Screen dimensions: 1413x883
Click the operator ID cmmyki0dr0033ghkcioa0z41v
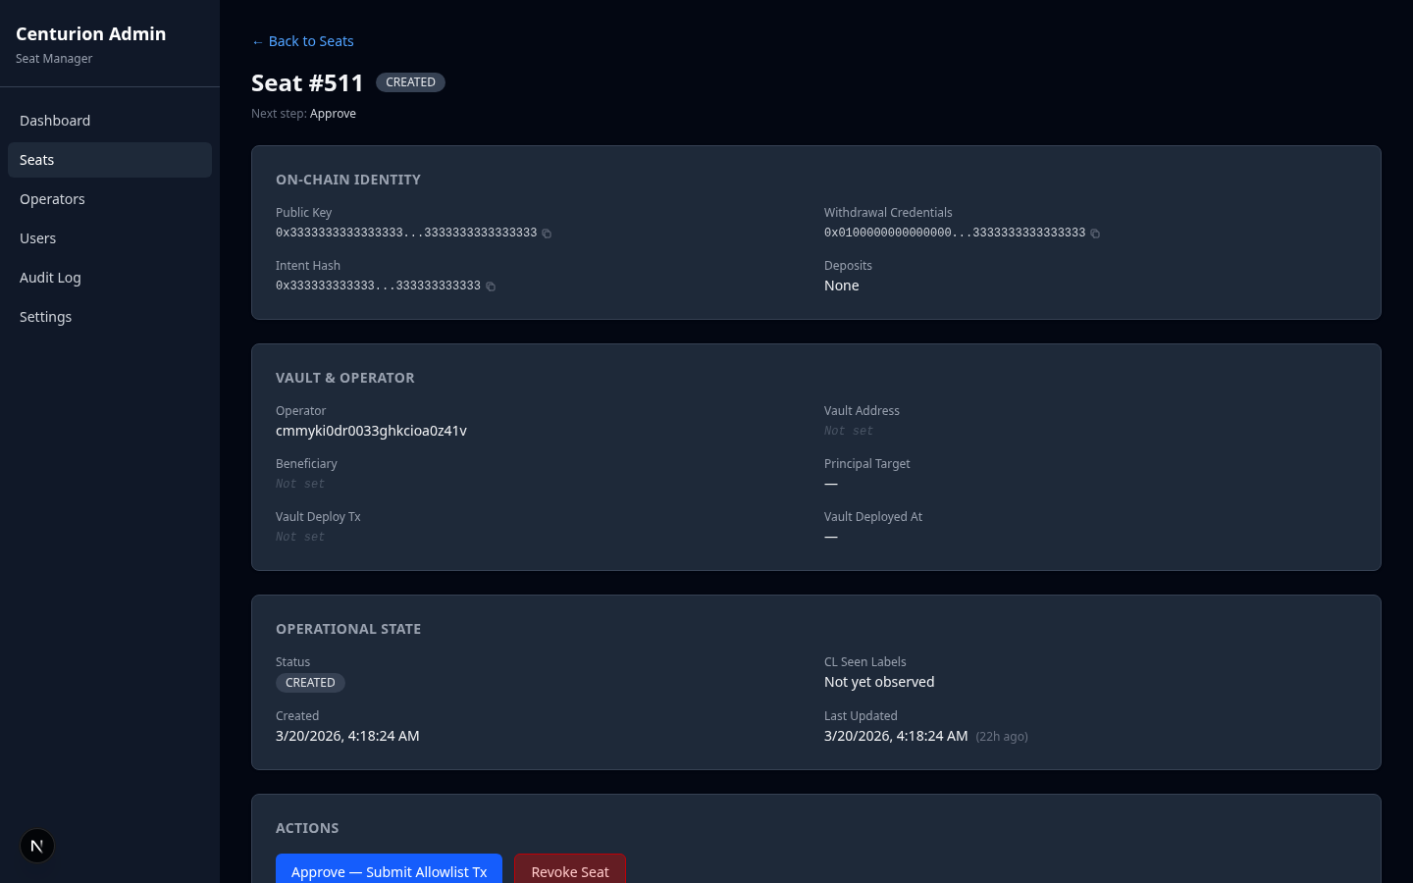point(371,431)
